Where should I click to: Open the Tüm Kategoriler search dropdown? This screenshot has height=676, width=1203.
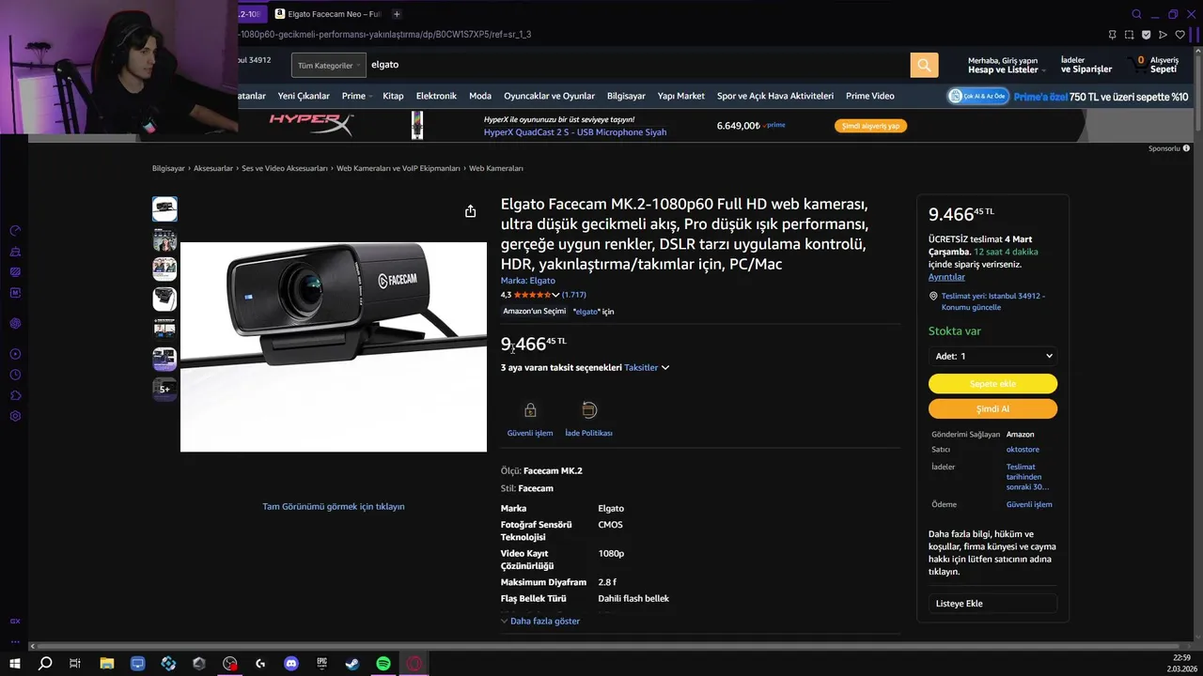pyautogui.click(x=328, y=65)
